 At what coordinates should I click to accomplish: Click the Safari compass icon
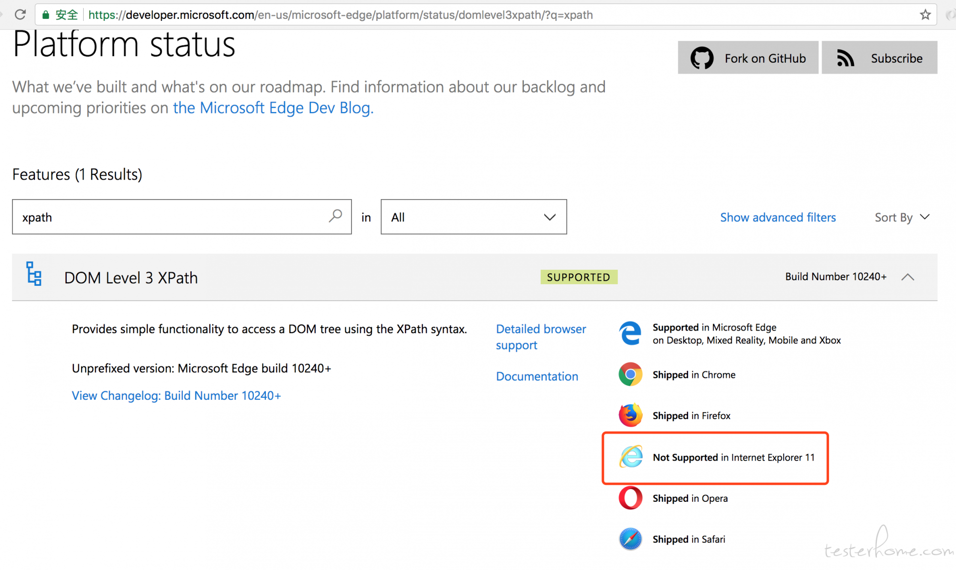[630, 539]
